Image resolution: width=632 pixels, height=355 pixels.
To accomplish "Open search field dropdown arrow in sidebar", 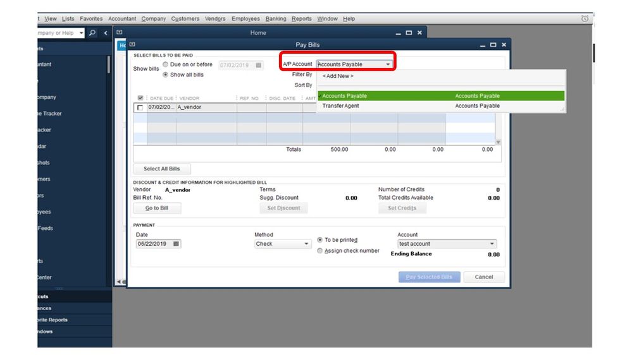I will click(x=82, y=33).
